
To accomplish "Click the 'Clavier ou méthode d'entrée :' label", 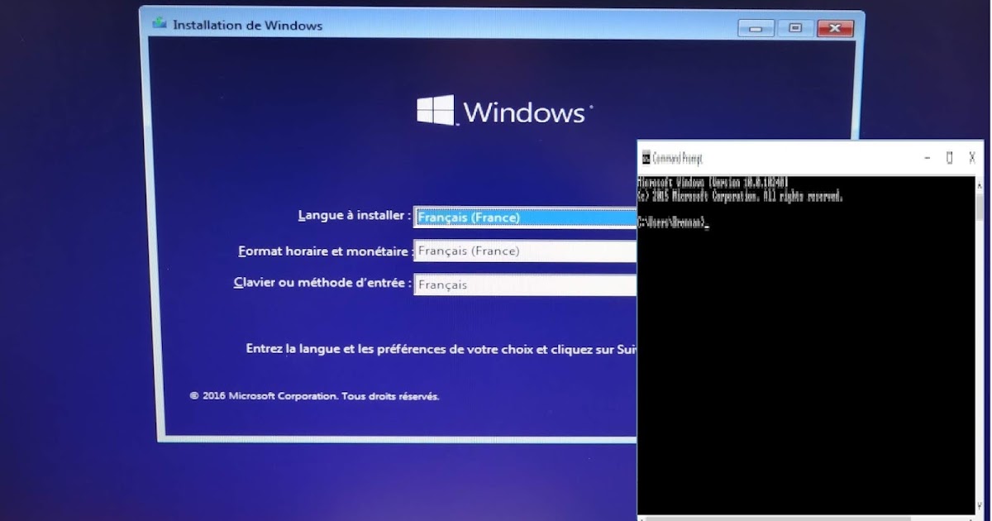I will (x=322, y=283).
